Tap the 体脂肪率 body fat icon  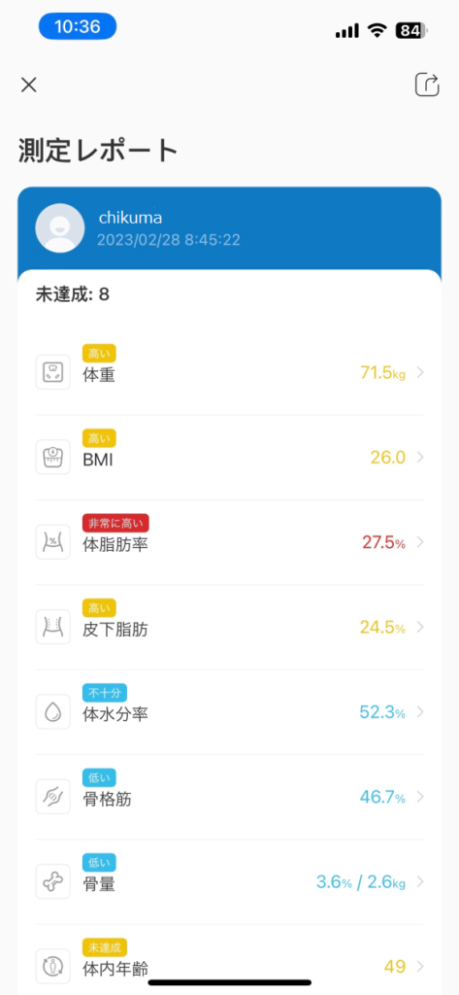click(52, 542)
